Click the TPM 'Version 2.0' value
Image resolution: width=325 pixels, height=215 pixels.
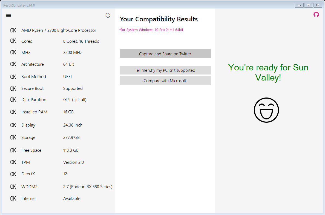tap(74, 162)
